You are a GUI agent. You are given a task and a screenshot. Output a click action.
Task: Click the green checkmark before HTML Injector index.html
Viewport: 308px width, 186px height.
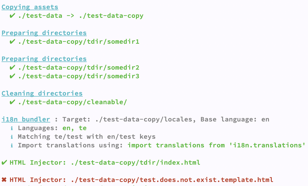(x=4, y=163)
